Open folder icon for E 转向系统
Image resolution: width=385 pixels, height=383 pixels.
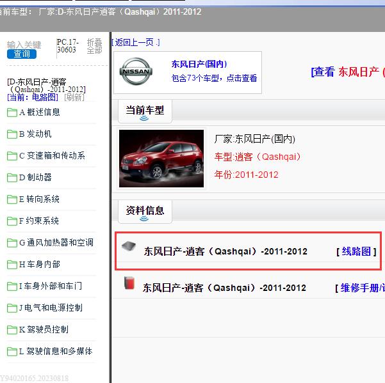[x=12, y=199]
